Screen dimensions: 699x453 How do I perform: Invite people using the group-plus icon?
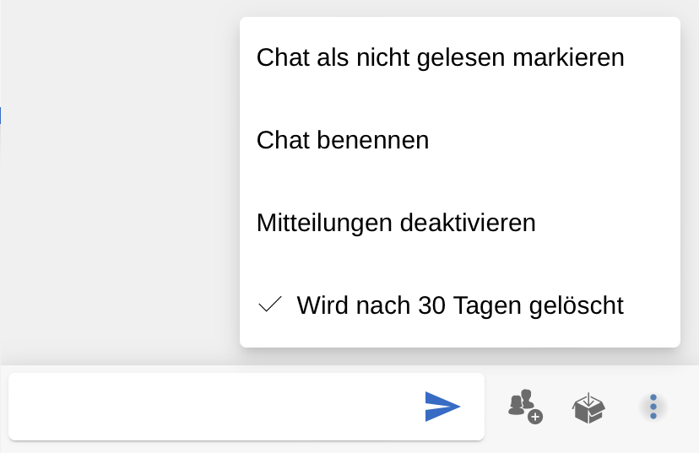point(524,407)
